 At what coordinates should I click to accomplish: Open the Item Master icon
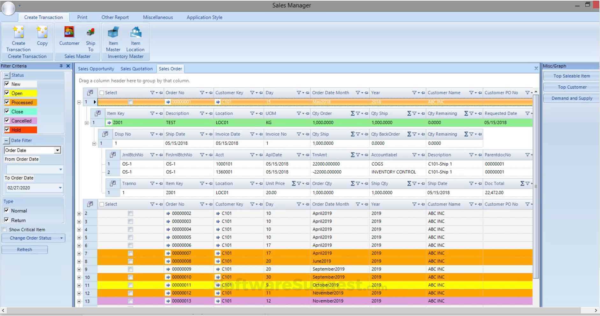tap(113, 35)
